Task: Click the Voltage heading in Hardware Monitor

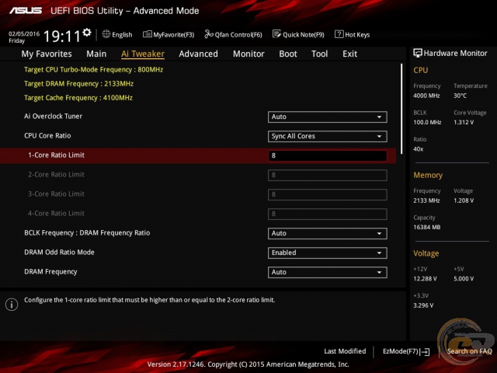Action: 426,253
